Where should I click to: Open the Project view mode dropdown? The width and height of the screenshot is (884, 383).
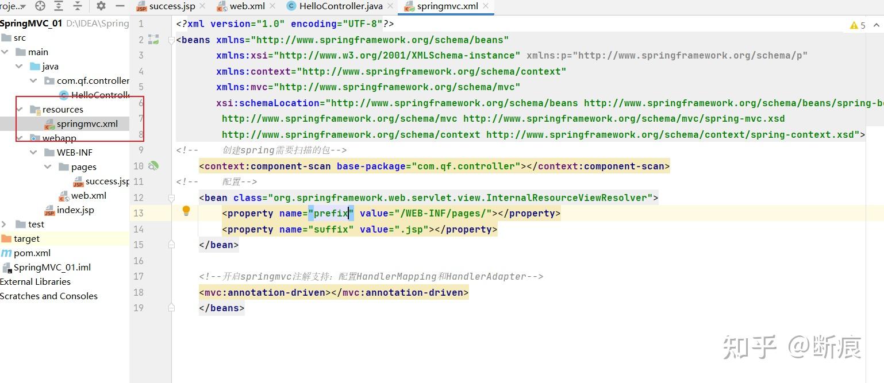12,7
